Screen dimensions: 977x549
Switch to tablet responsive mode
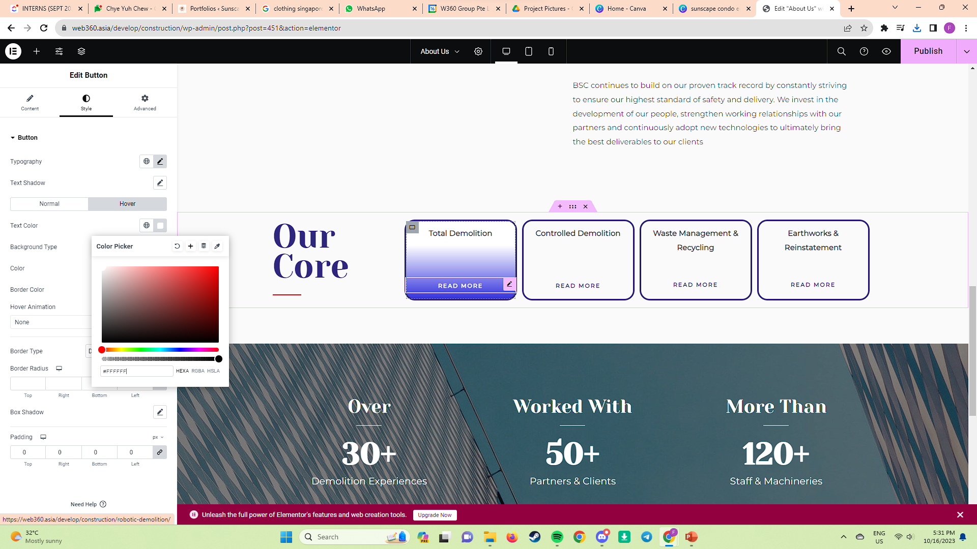pos(529,51)
